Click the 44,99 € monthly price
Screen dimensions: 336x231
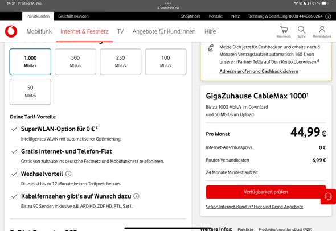(308, 132)
